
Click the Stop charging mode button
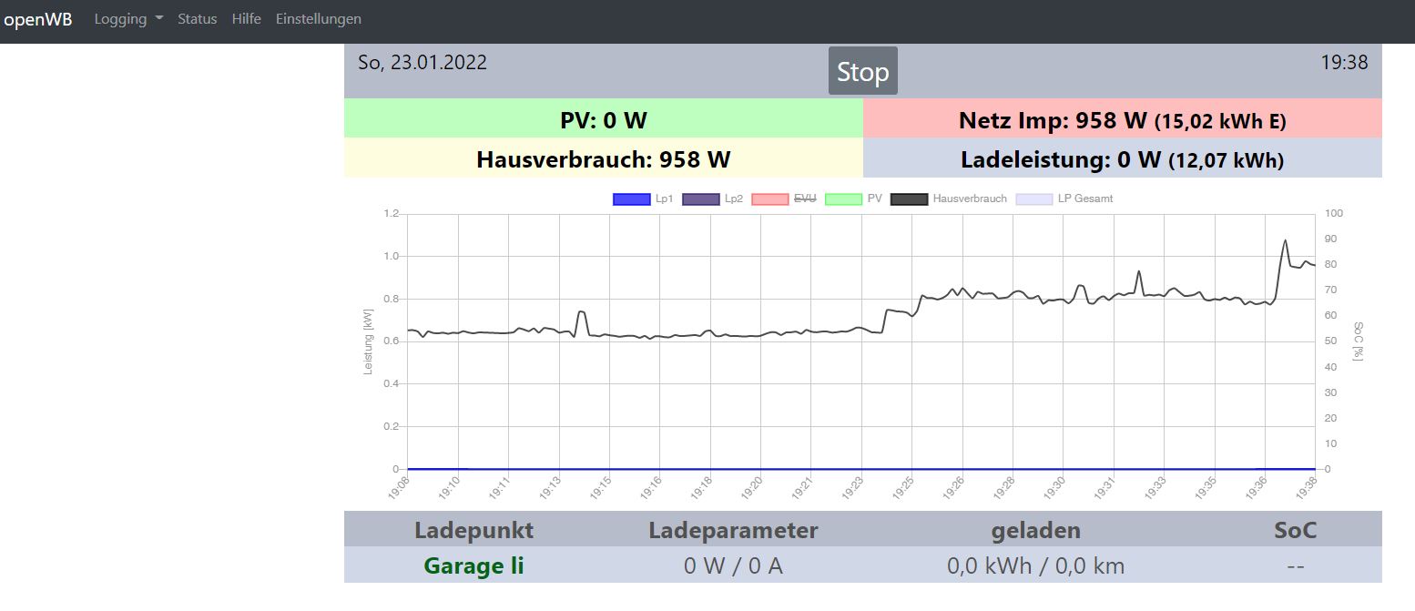[863, 71]
